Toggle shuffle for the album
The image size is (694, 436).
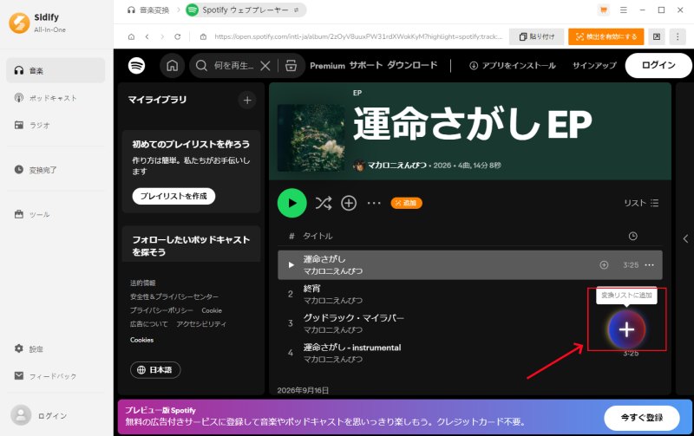point(324,203)
